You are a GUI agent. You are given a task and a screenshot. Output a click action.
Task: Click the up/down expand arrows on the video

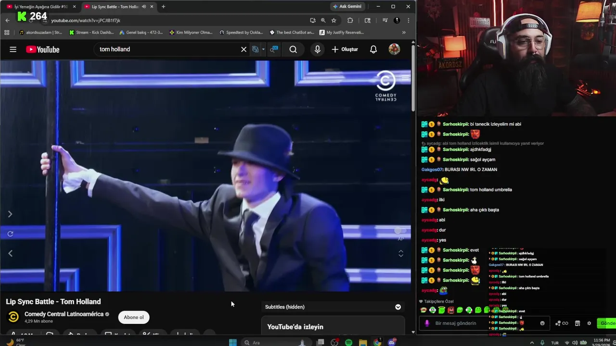(x=400, y=253)
